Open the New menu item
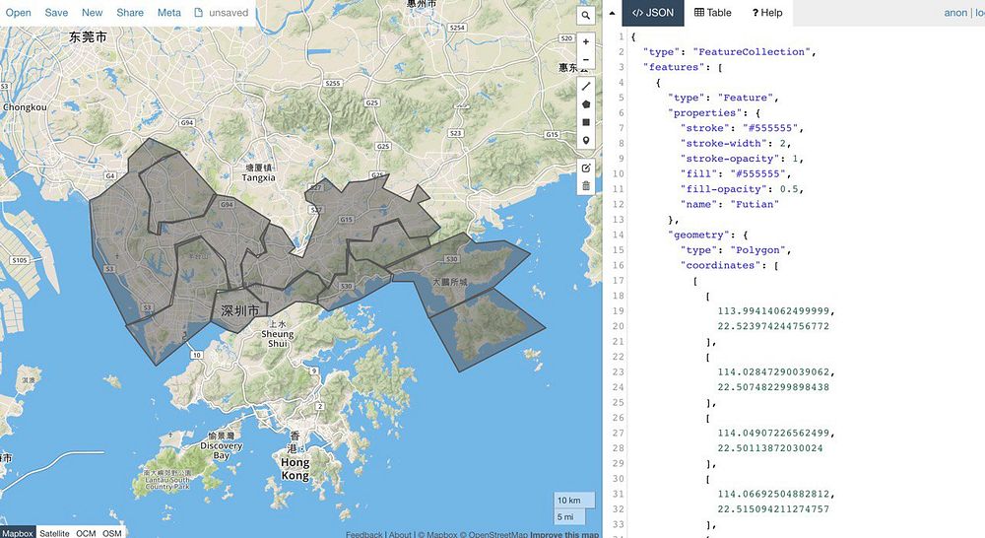 click(x=92, y=13)
